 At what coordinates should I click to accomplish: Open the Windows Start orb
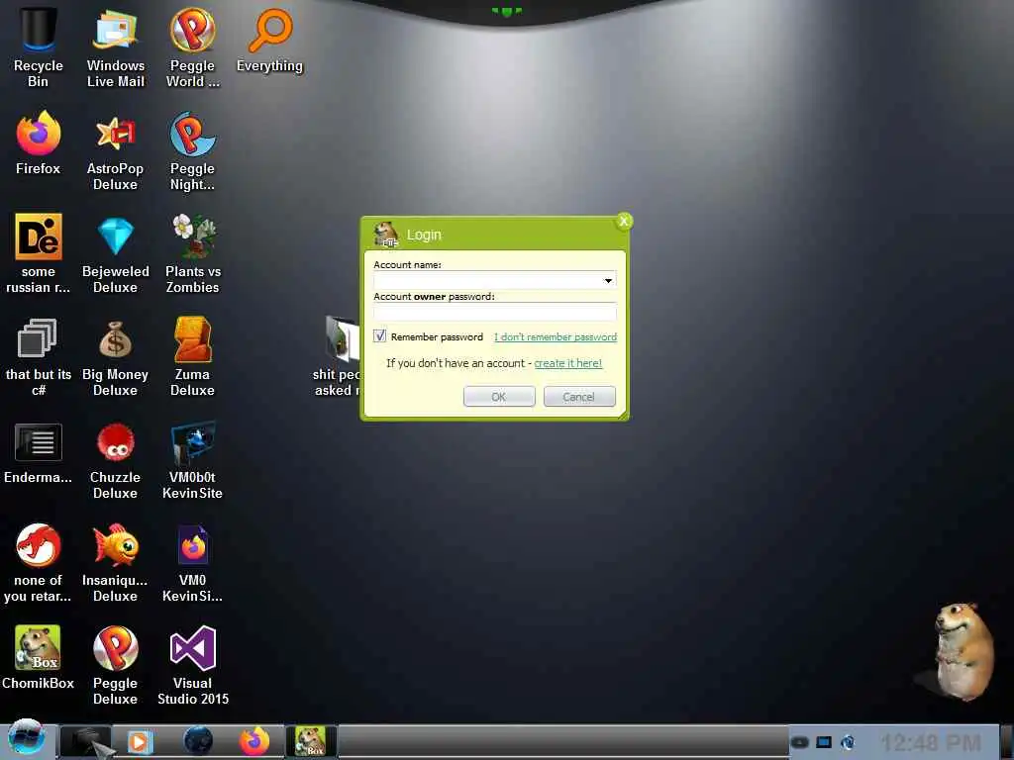point(27,738)
